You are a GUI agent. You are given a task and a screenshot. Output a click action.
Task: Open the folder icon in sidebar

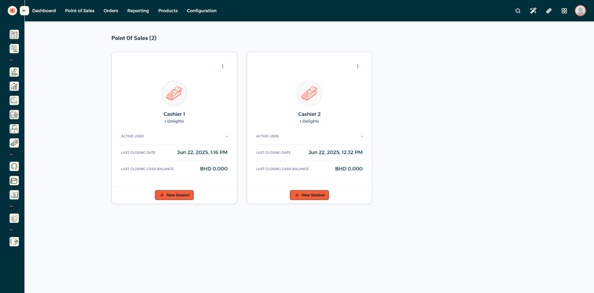pos(14,181)
